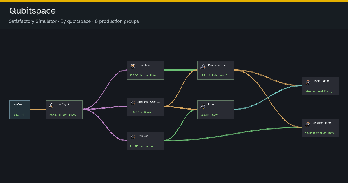348x183 pixels.
Task: Select the Reinforced Iron... node title
Action: click(x=219, y=65)
